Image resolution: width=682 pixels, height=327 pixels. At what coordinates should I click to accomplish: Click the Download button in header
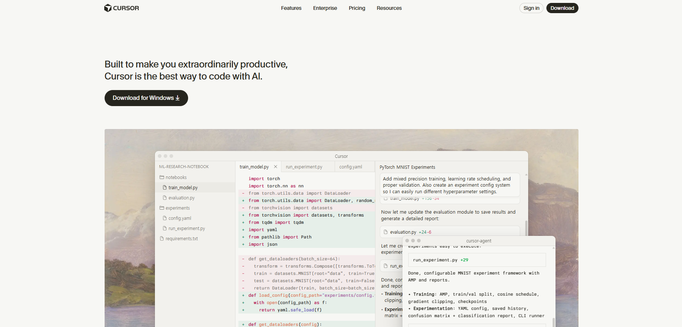pyautogui.click(x=562, y=8)
